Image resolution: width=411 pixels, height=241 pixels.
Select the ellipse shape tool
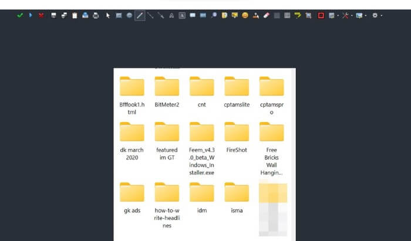tap(129, 15)
